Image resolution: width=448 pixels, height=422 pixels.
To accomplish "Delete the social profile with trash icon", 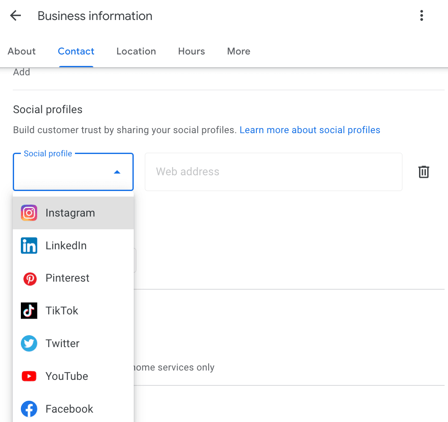I will coord(424,172).
